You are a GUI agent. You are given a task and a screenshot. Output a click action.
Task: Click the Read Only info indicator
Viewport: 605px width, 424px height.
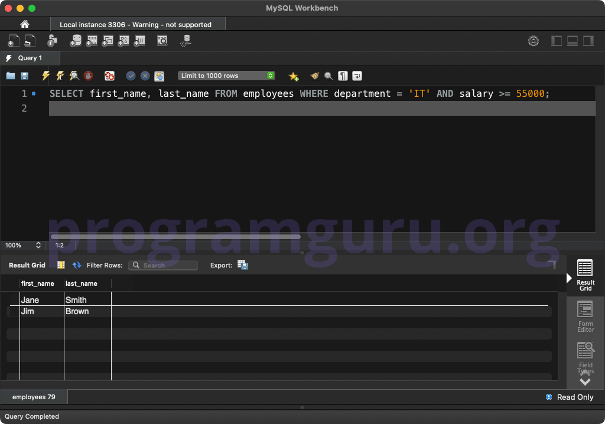(549, 397)
